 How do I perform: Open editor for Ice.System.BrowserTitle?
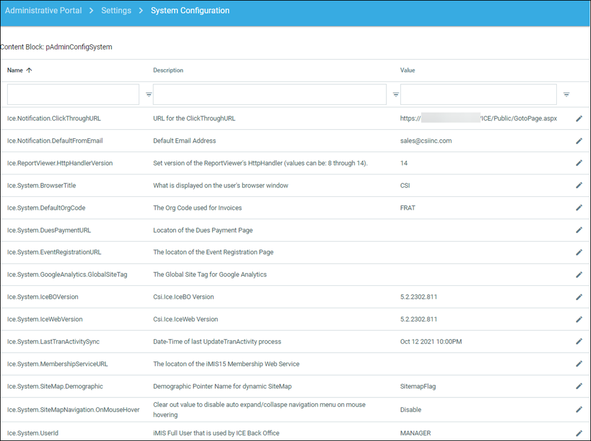click(x=579, y=185)
